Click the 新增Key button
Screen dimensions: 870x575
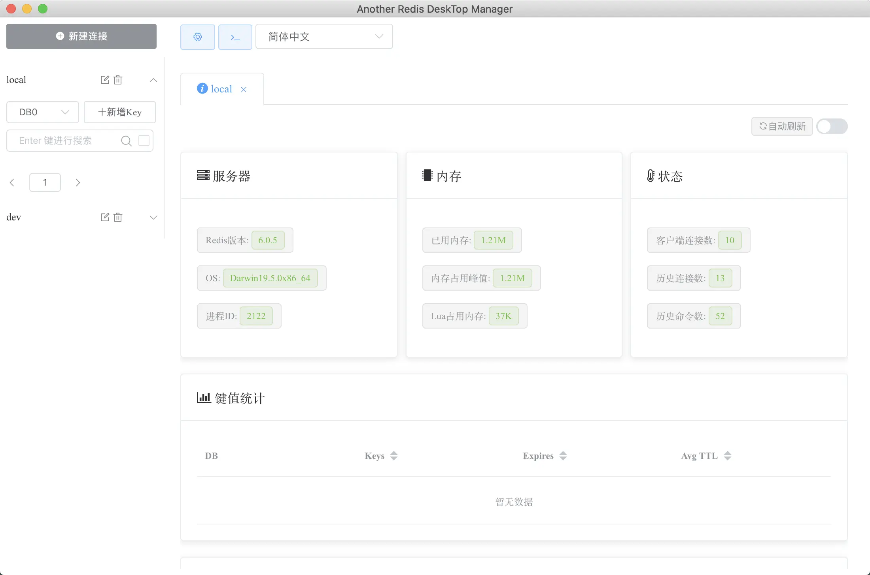(120, 112)
